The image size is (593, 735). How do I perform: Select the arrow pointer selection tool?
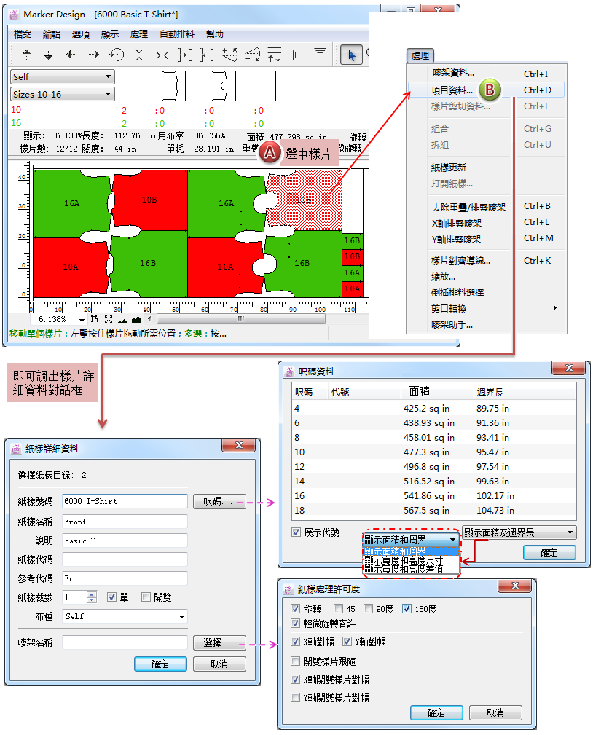click(x=352, y=55)
